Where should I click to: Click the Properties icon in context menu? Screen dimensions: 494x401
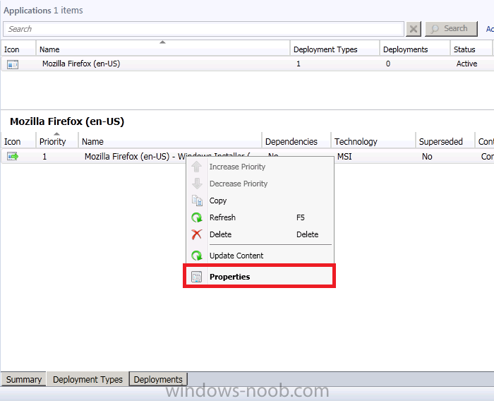pos(197,277)
